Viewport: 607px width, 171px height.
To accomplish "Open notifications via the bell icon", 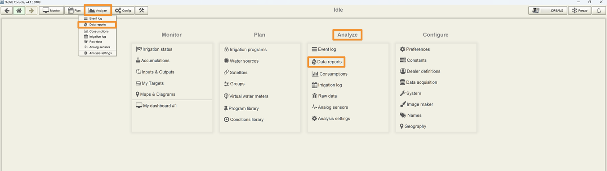I will (599, 10).
